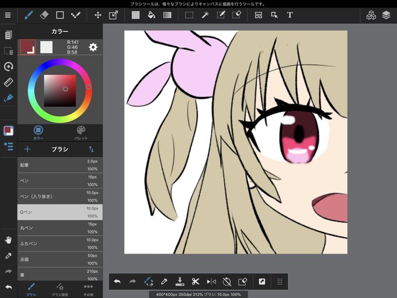
Task: Select the ペン（入り抜き） brush
Action: pyautogui.click(x=60, y=196)
